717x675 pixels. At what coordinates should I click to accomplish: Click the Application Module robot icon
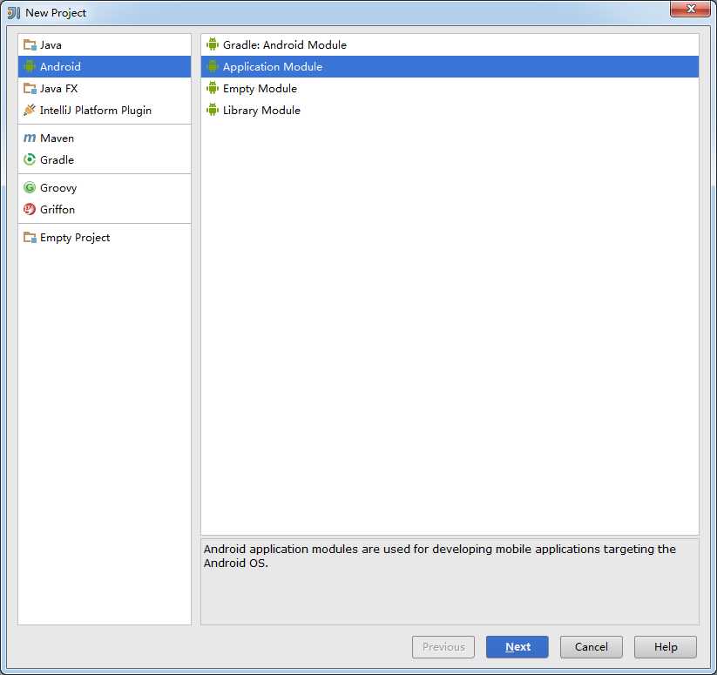(x=213, y=66)
